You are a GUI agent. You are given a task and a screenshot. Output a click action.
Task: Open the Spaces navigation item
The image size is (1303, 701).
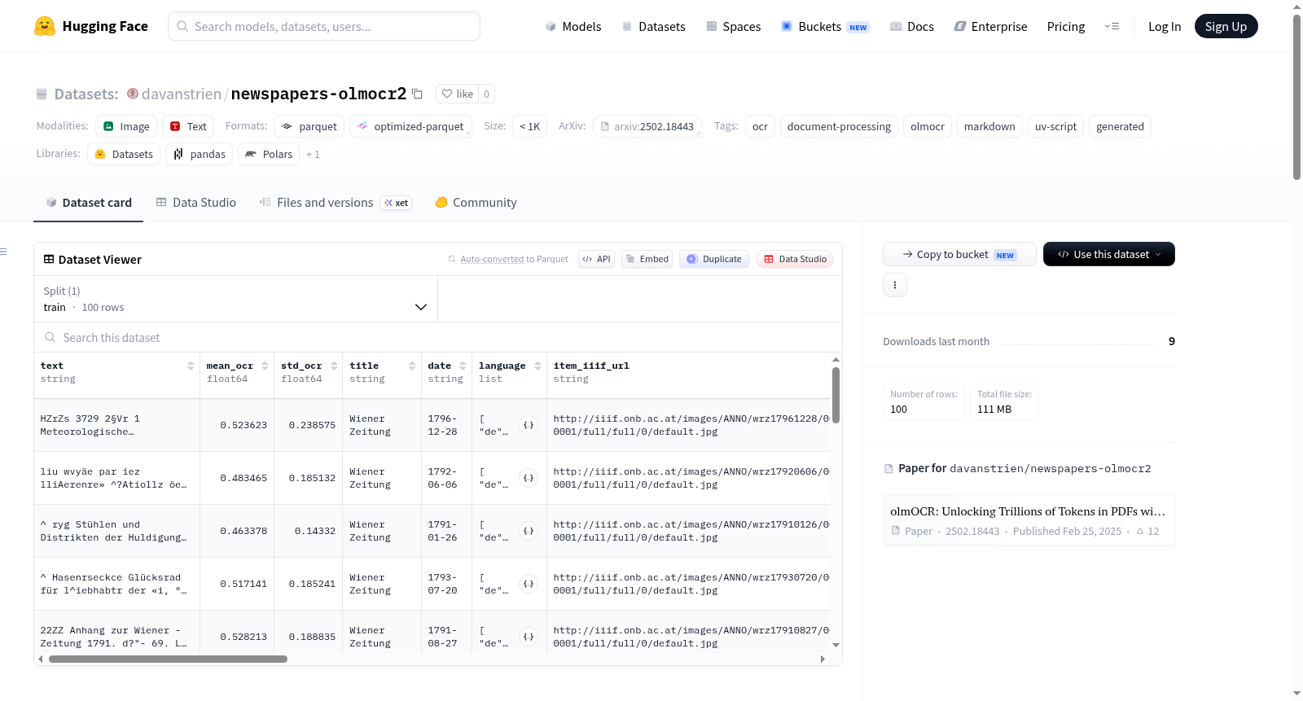click(x=734, y=26)
